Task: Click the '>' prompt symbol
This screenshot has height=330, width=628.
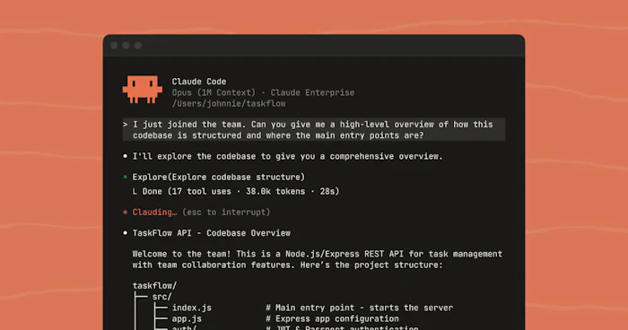Action: point(125,124)
